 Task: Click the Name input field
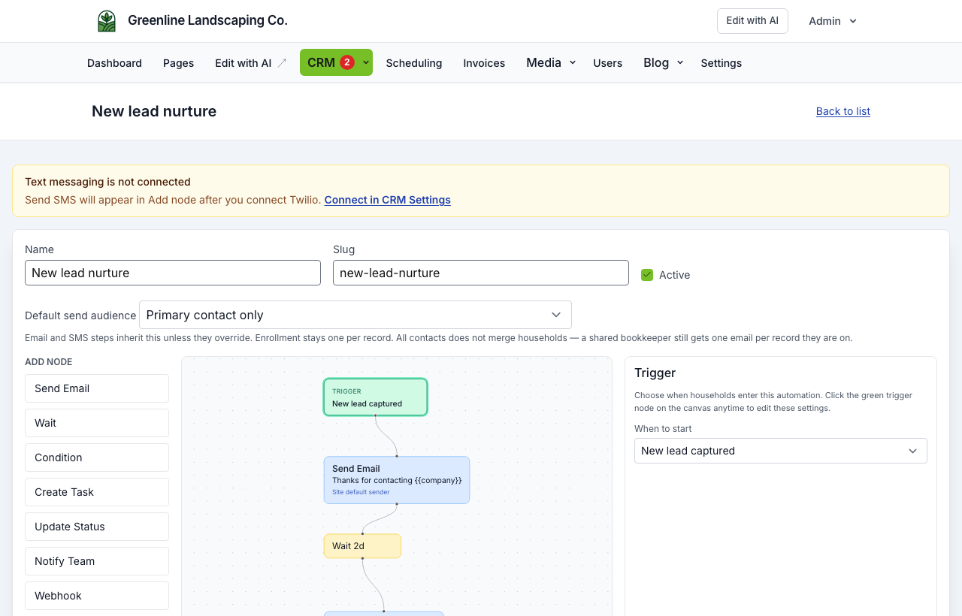[x=173, y=273]
